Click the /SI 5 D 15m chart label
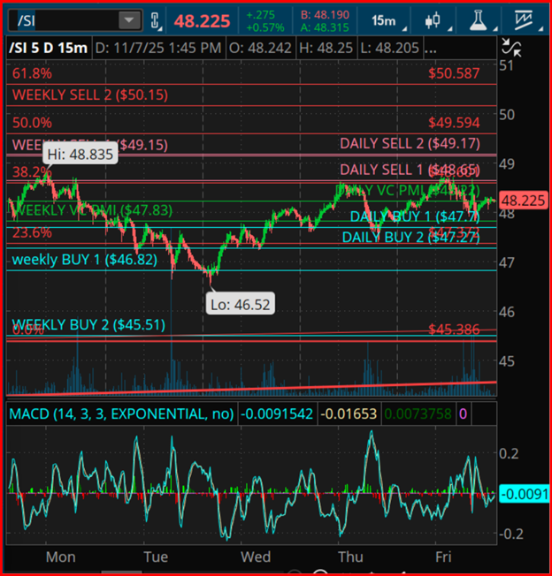 click(49, 48)
